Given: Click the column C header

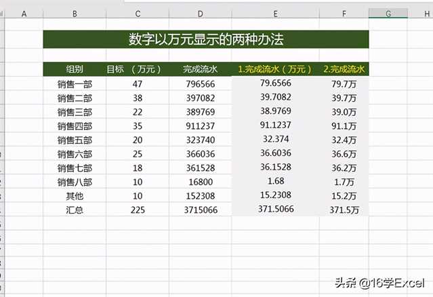Looking at the screenshot, I should (138, 14).
